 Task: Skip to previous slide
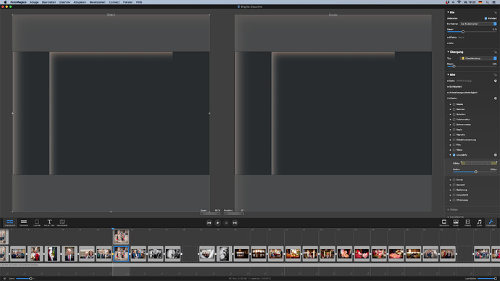point(209,223)
